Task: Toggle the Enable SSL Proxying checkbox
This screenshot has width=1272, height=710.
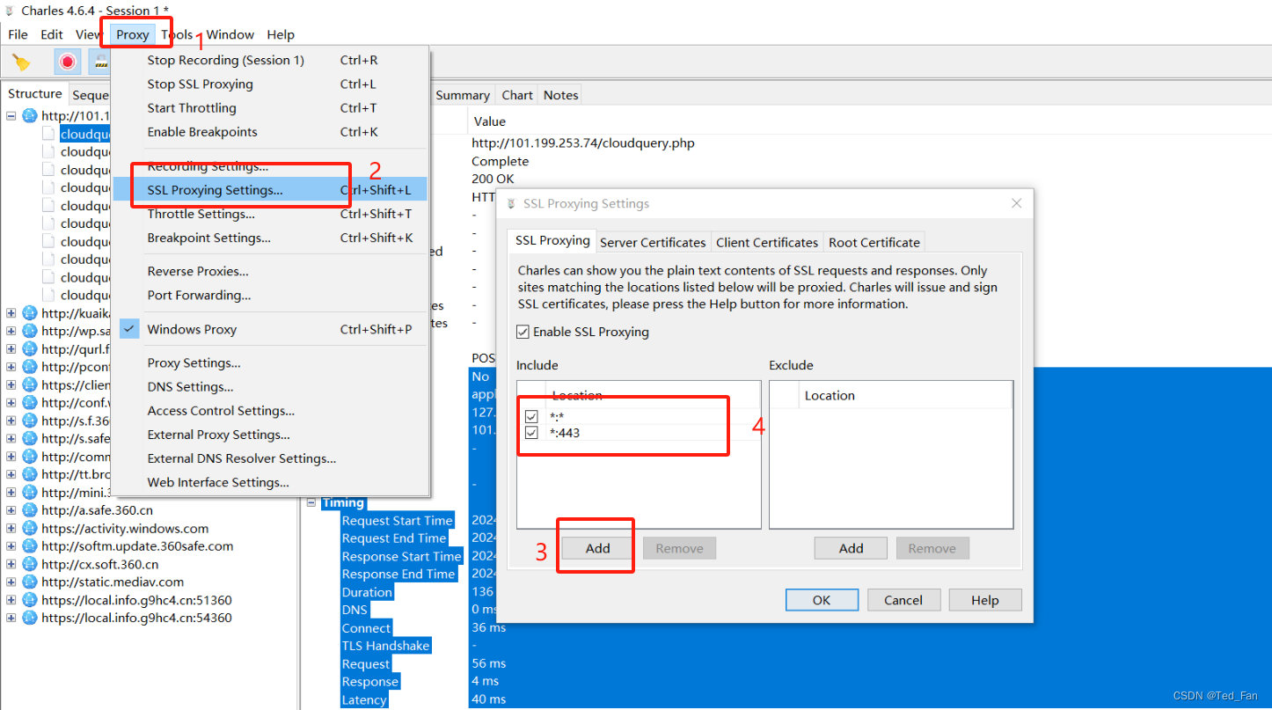Action: tap(523, 332)
